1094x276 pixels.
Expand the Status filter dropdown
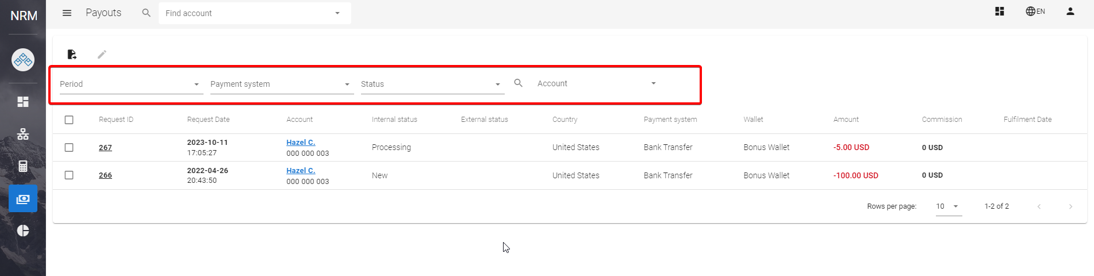click(x=432, y=84)
